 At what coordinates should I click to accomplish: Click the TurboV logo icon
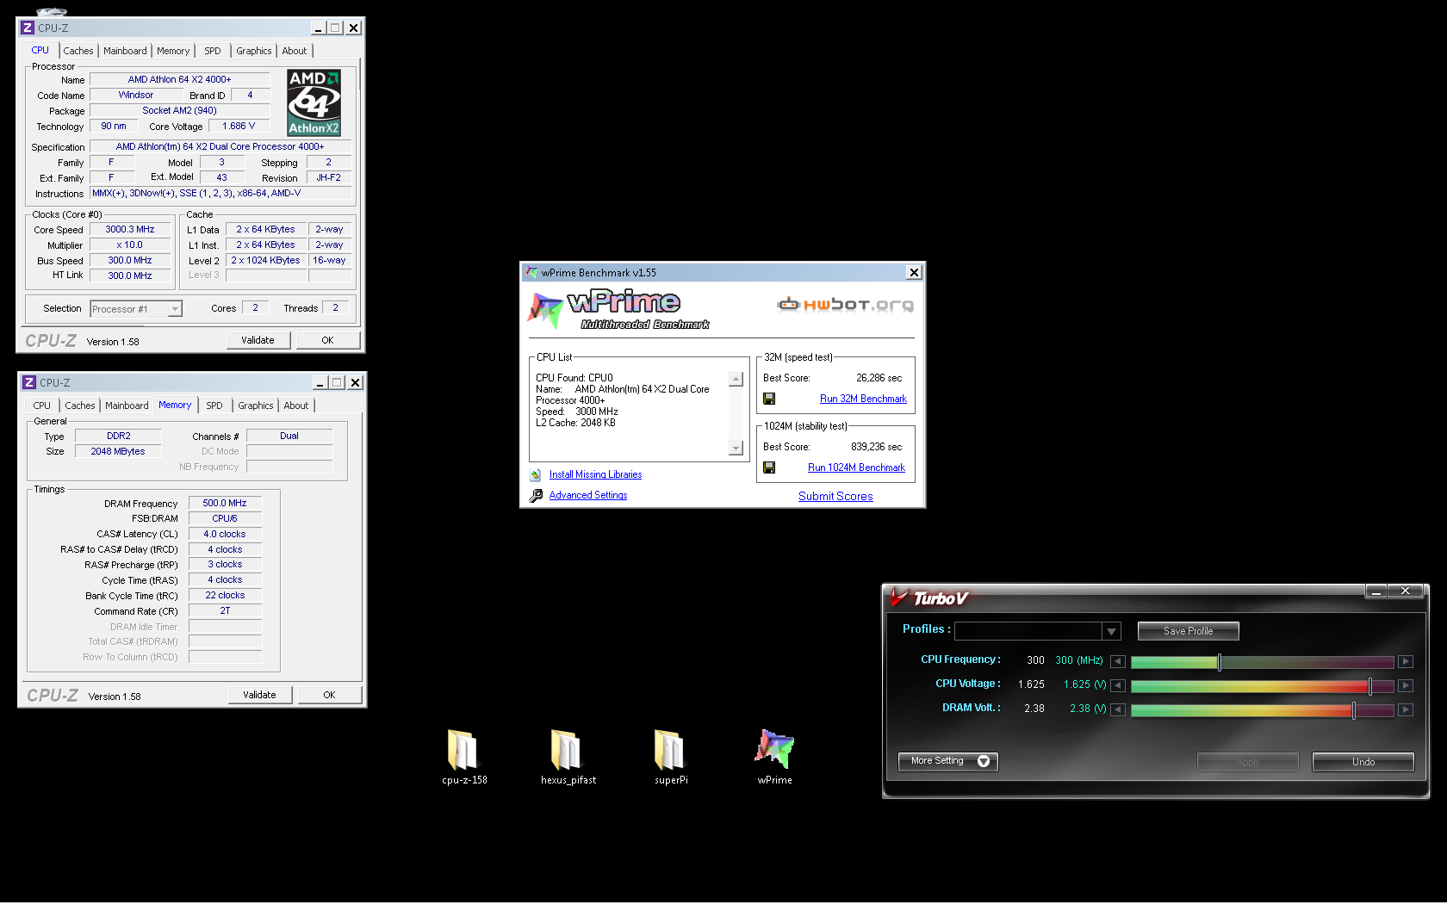(899, 597)
